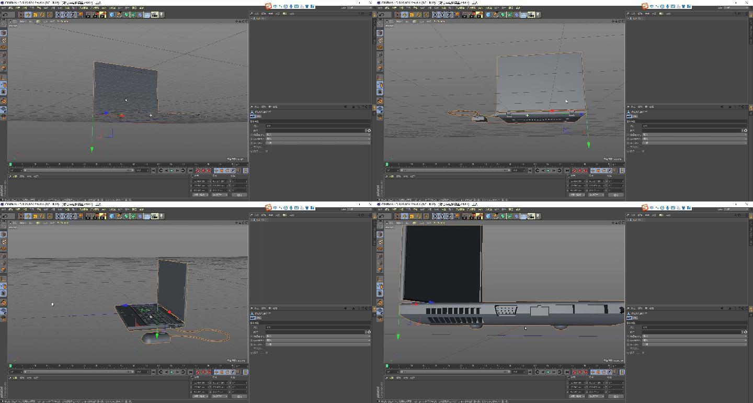This screenshot has height=403, width=753.
Task: Select the Move tool in the top-left window
Action: tap(28, 15)
